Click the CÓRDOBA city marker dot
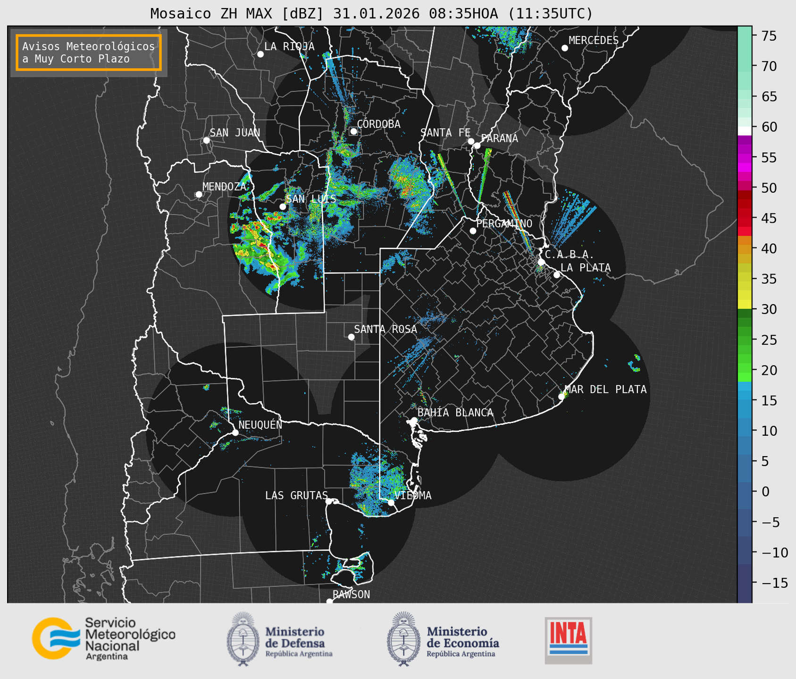This screenshot has height=679, width=796. coord(353,131)
